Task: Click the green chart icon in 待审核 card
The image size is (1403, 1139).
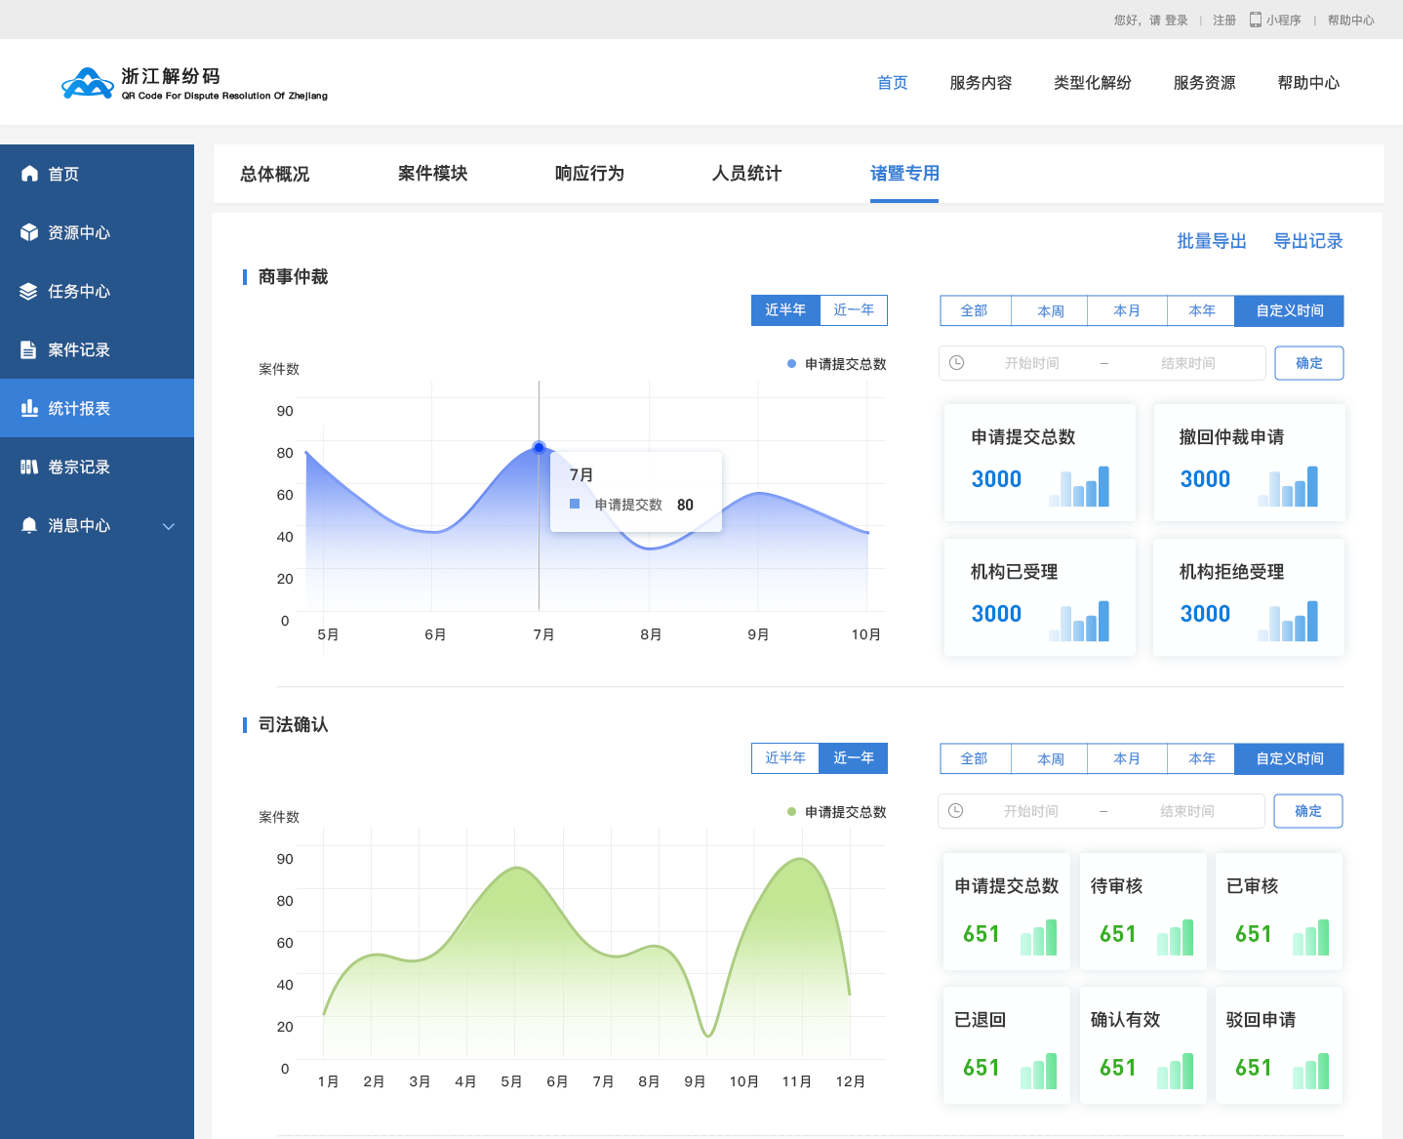Action: pyautogui.click(x=1175, y=937)
